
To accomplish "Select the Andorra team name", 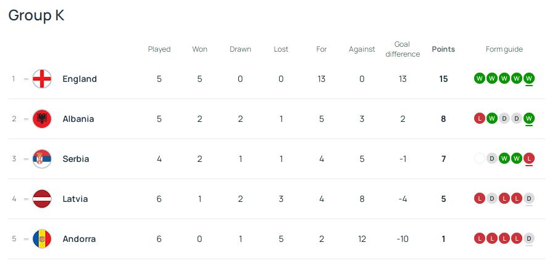I will coord(79,239).
